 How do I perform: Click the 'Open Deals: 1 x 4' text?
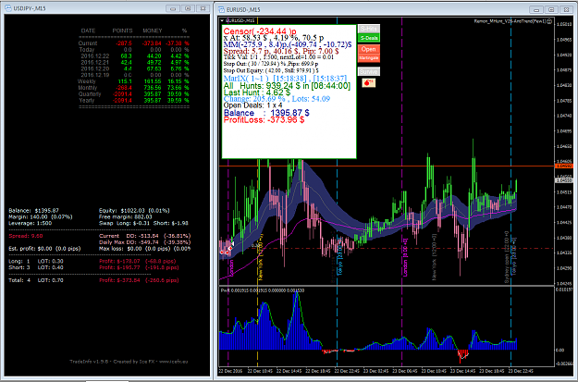pyautogui.click(x=252, y=105)
